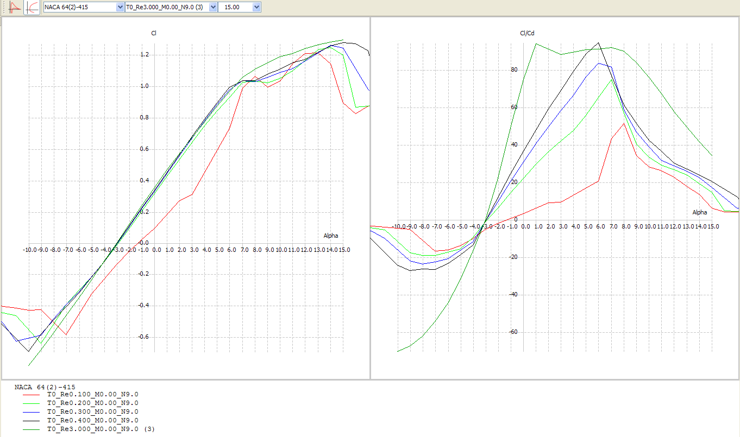Click the toolbar drag handle grip

click(4, 7)
